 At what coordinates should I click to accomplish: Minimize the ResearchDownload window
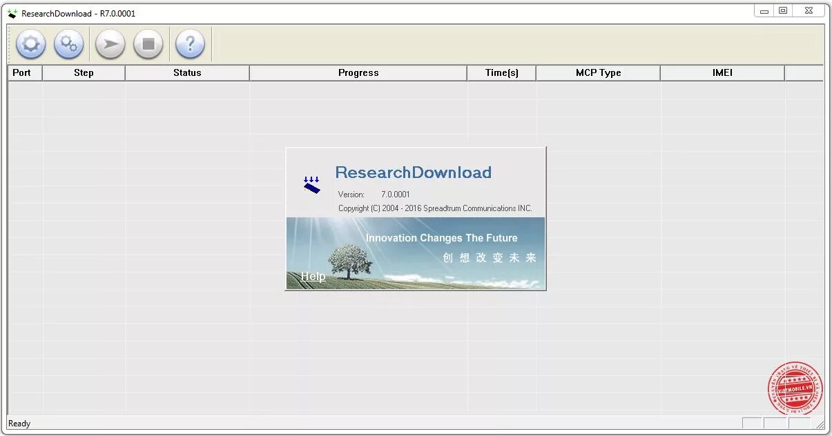[x=764, y=10]
